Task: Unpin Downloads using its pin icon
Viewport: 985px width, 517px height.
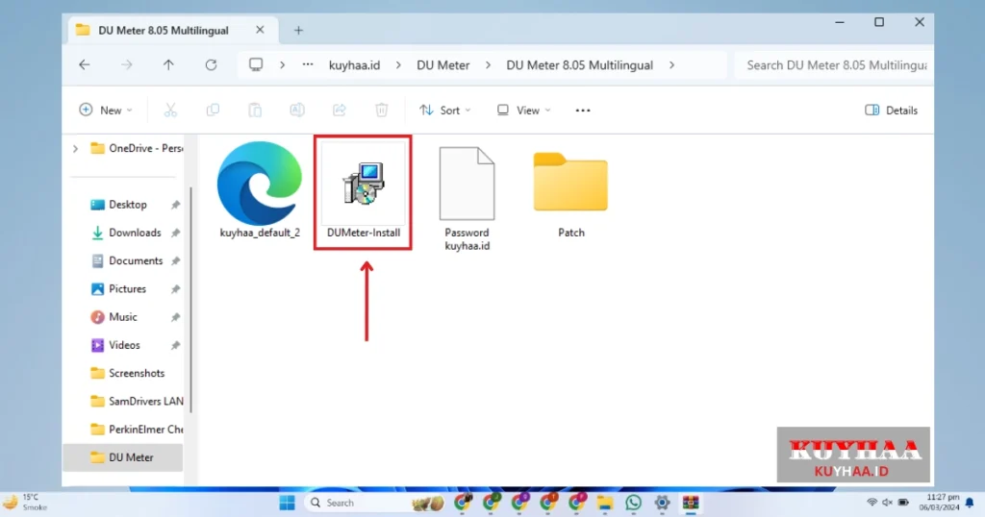Action: [176, 233]
